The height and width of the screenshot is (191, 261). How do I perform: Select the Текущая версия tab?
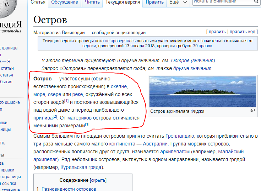[x=123, y=2]
